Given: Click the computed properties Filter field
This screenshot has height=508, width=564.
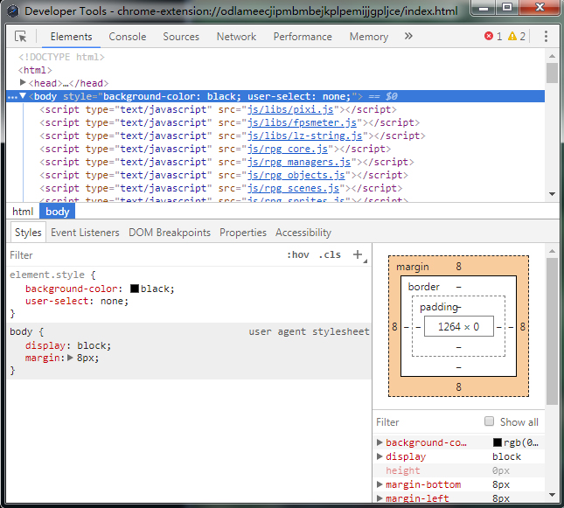Looking at the screenshot, I should tap(426, 421).
